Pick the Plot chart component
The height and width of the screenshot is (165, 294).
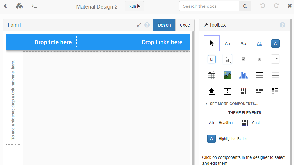(243, 75)
